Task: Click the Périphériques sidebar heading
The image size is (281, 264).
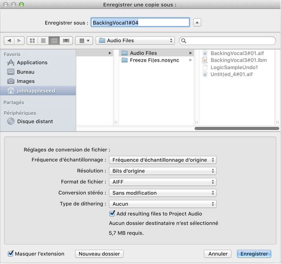Action: tap(20, 113)
